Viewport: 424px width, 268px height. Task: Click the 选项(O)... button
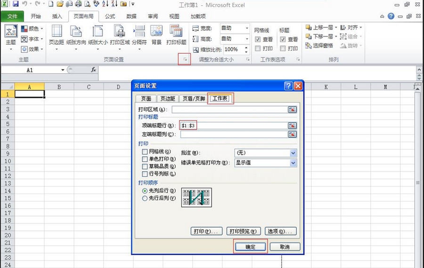(x=281, y=231)
